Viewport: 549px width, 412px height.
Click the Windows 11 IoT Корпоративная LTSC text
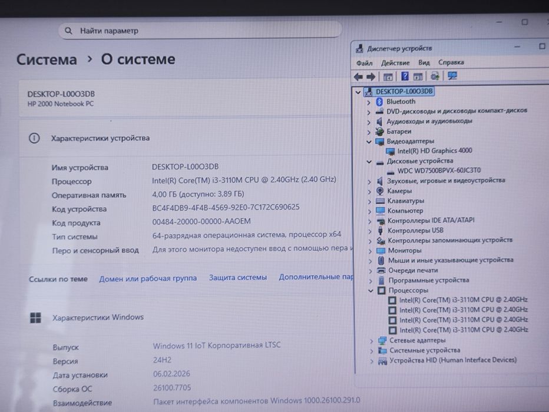click(217, 345)
